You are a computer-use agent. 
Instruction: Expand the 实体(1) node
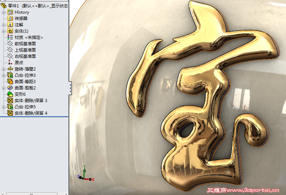point(4,31)
